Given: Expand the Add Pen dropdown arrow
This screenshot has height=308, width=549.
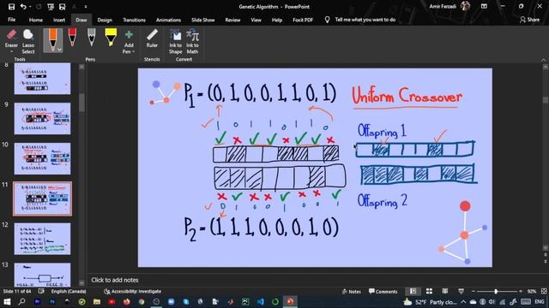Looking at the screenshot, I should (x=134, y=51).
